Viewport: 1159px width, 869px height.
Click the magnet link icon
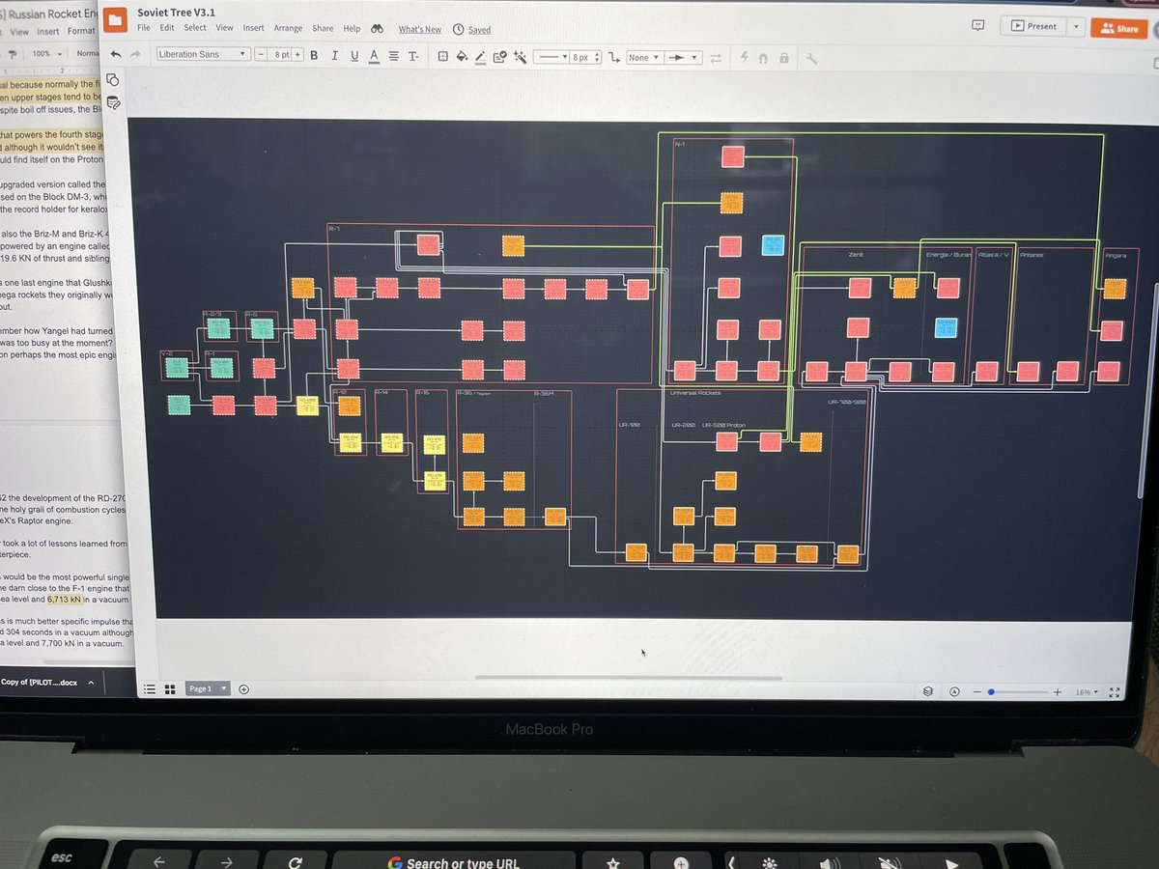[x=763, y=58]
